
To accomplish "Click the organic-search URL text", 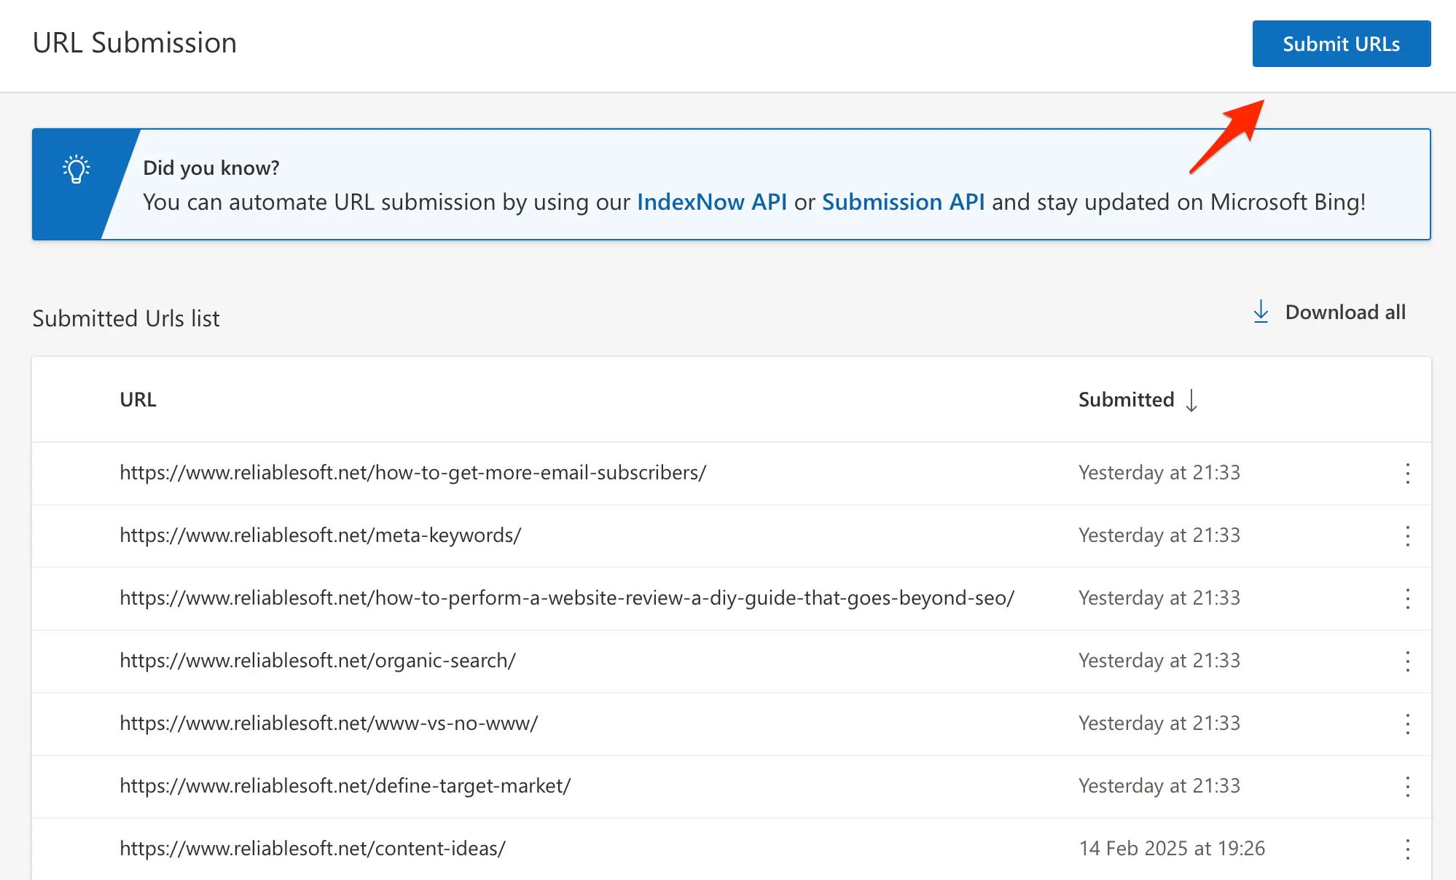I will 317,661.
